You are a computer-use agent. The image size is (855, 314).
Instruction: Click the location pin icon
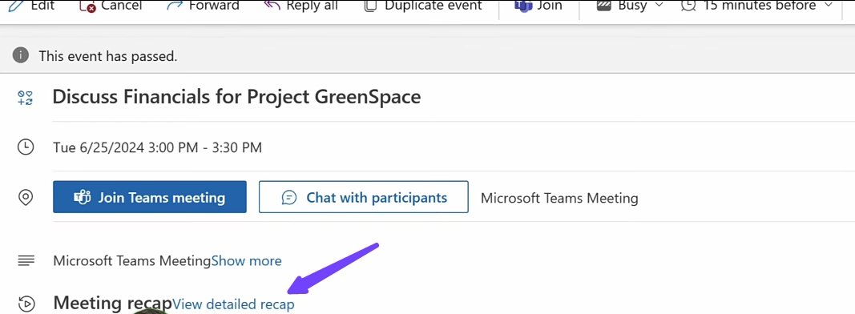(x=26, y=197)
